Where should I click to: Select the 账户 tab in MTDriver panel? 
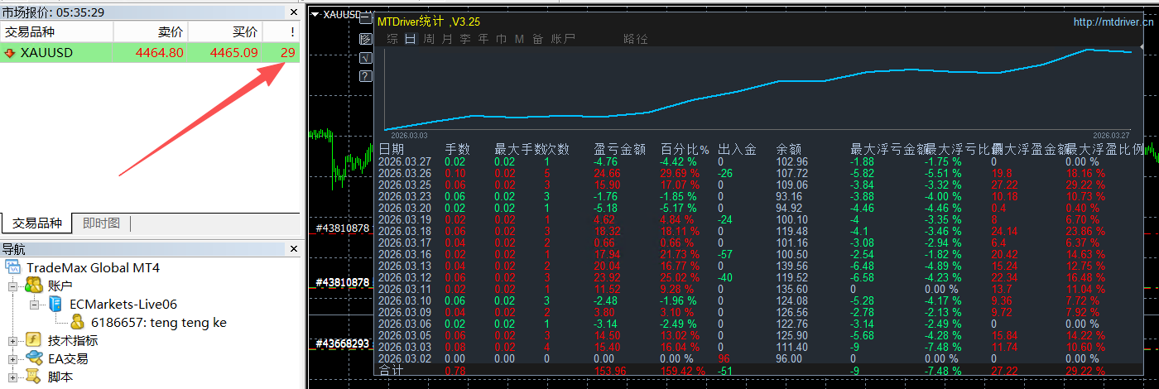point(563,39)
